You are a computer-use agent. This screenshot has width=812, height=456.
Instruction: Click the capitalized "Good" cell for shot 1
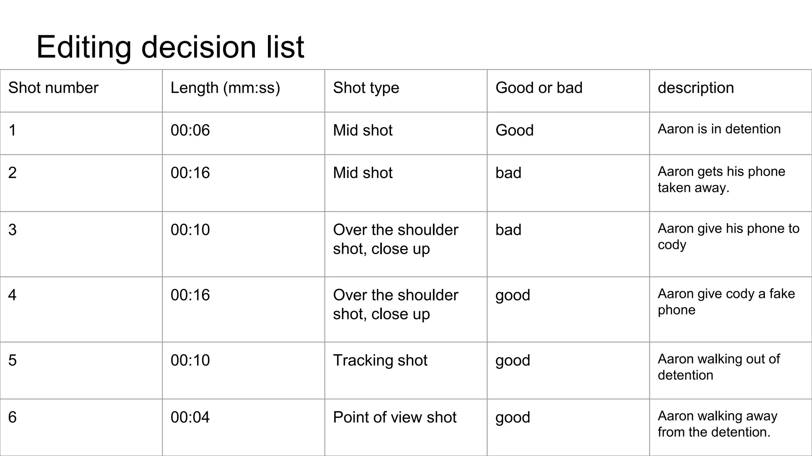click(x=515, y=130)
